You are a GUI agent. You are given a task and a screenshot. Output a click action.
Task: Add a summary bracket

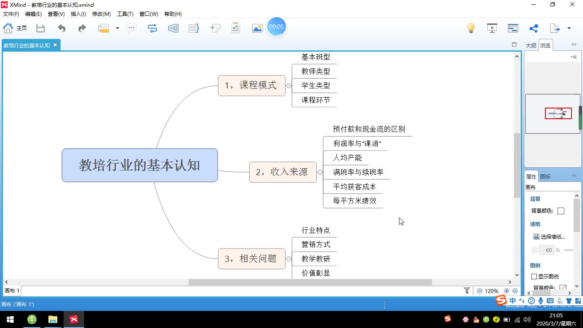194,28
